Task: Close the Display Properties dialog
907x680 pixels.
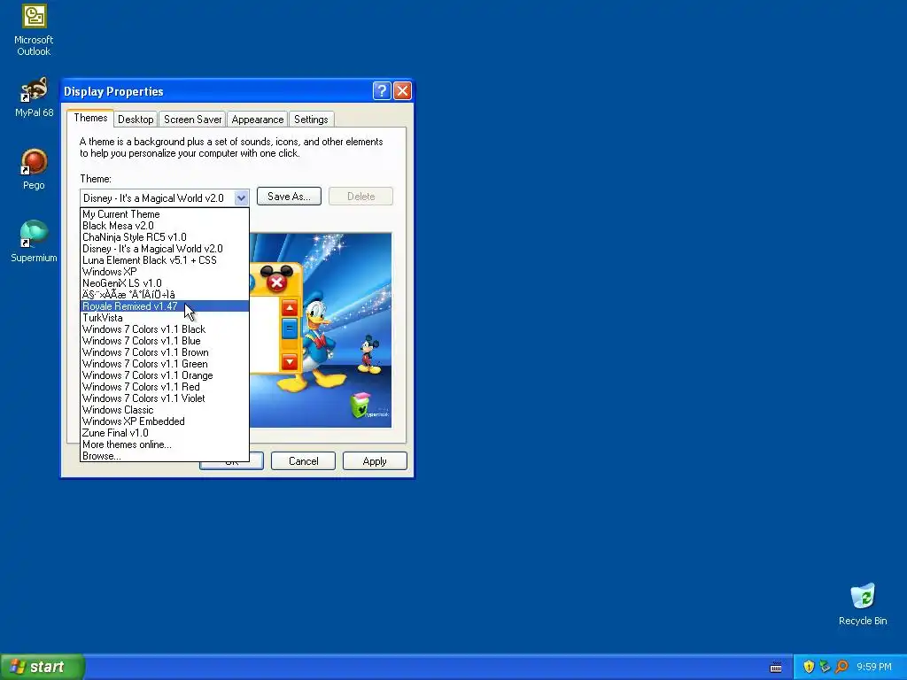Action: click(x=403, y=91)
